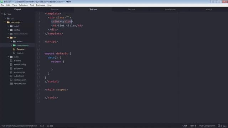
Task: Change line endings via CRLF
Action: coord(185,126)
